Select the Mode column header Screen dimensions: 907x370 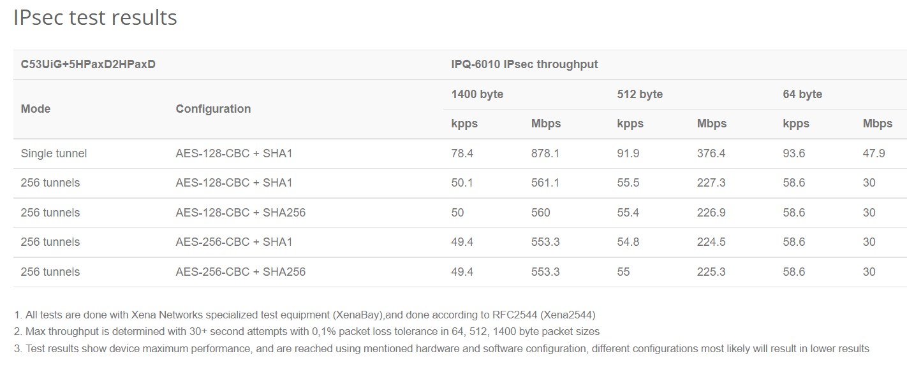[x=36, y=109]
